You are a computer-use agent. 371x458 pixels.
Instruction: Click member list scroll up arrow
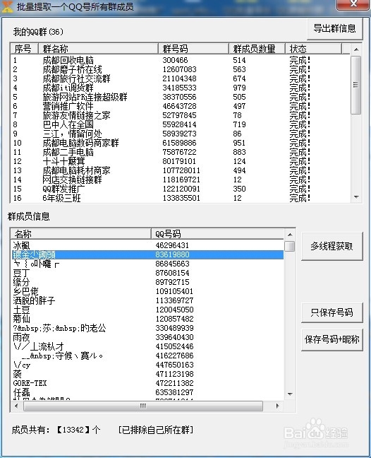pyautogui.click(x=290, y=235)
